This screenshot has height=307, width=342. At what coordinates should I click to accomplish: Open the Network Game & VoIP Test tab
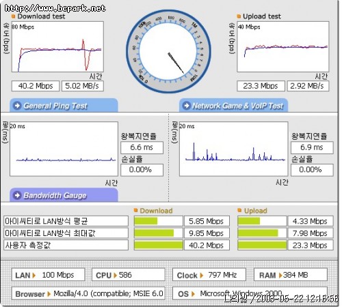(234, 105)
